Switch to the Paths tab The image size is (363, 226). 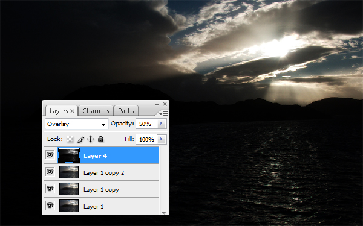[126, 111]
